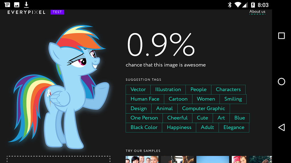Choose the Women tag
Viewport: 291px width, 163px height.
pos(206,99)
